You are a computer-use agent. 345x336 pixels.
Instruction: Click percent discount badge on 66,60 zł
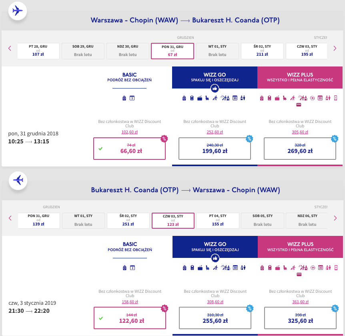point(164,139)
